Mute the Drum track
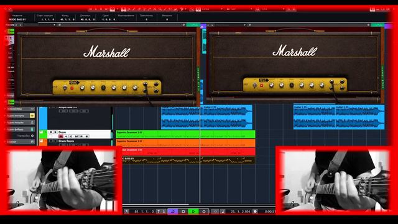 point(51,133)
